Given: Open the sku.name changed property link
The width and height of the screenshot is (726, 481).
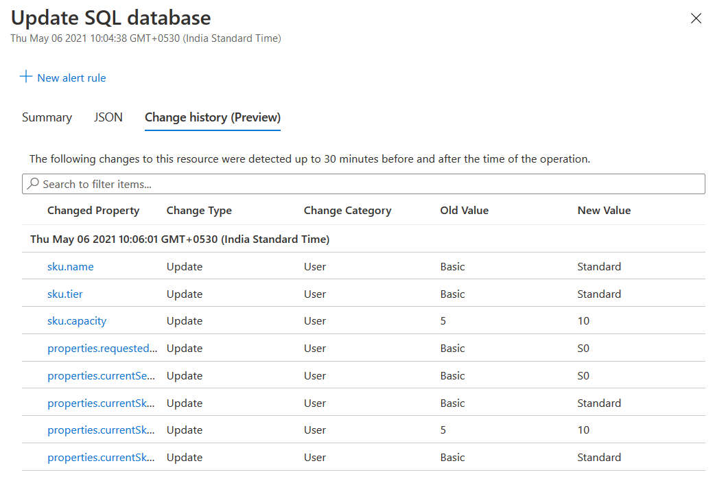Looking at the screenshot, I should click(70, 266).
